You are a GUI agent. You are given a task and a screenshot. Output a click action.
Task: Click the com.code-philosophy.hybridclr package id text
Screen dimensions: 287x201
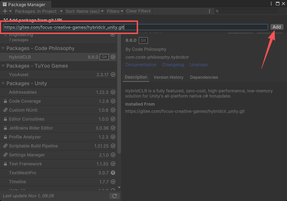(157, 57)
